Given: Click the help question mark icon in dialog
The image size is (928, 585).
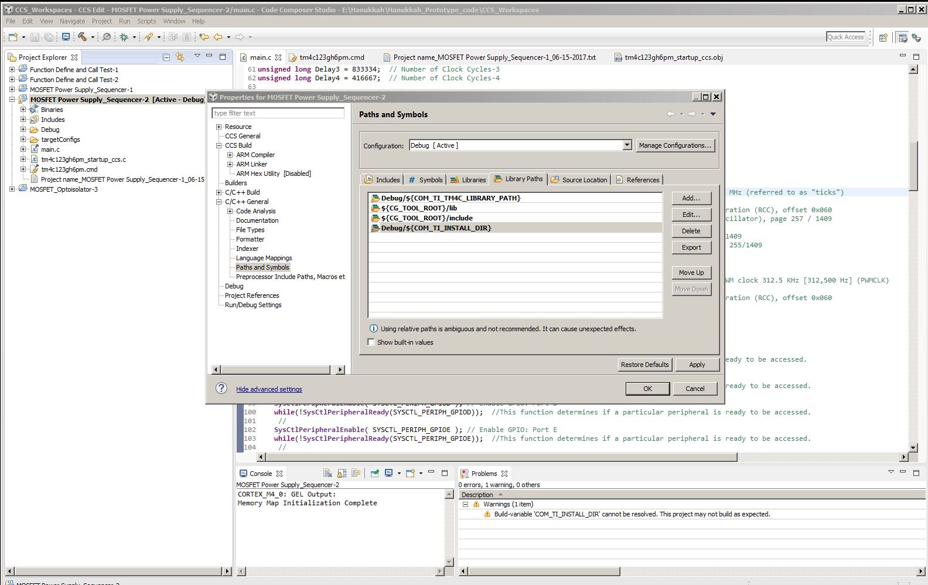Looking at the screenshot, I should click(x=221, y=388).
